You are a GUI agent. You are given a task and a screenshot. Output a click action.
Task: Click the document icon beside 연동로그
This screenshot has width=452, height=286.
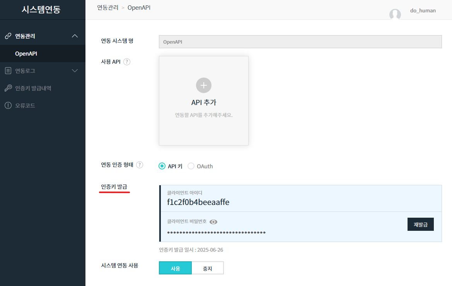click(x=8, y=71)
